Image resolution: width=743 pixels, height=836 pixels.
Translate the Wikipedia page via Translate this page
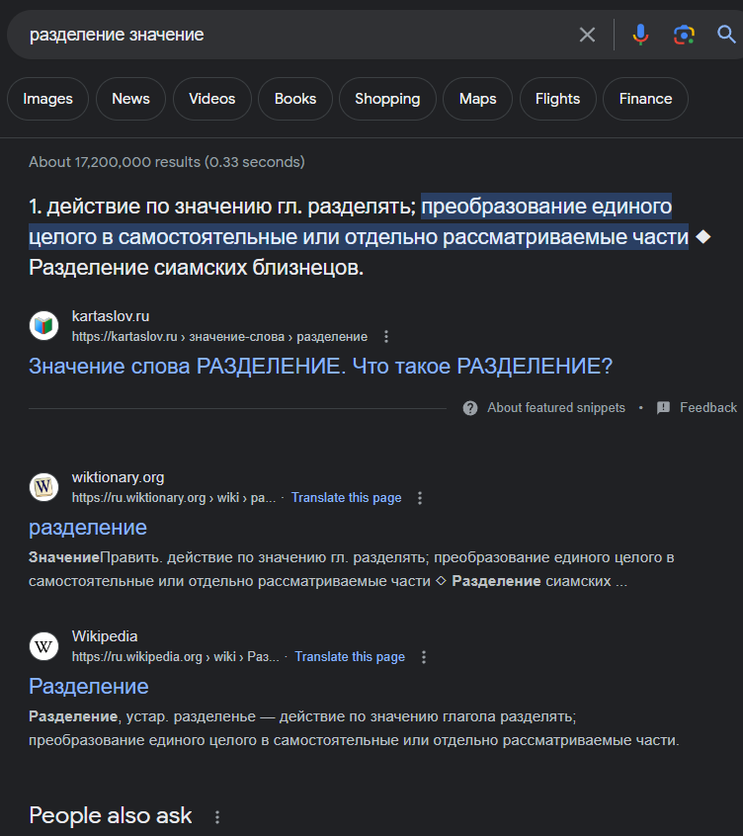[x=350, y=657]
